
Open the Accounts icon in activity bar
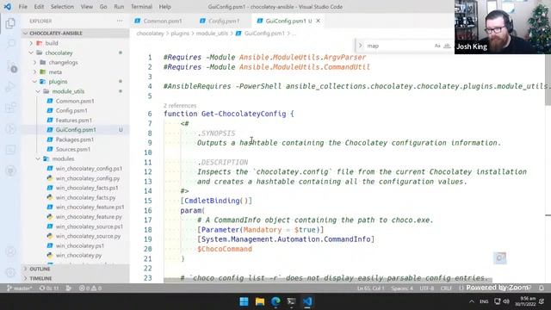[x=10, y=251]
